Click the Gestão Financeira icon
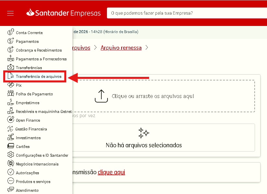 click(x=10, y=128)
